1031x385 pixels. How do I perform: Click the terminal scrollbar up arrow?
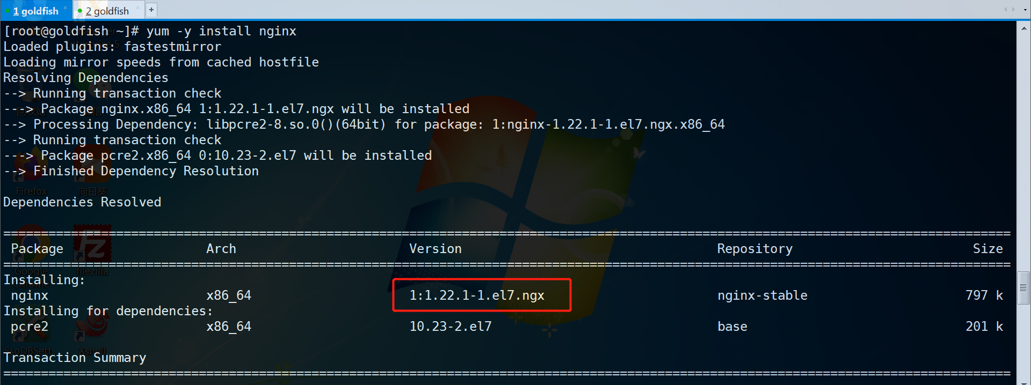click(x=1023, y=27)
